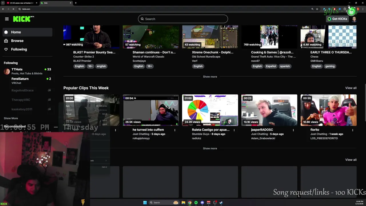Open FeralSaturn channel in Following list
366x206 pixels.
click(x=27, y=81)
